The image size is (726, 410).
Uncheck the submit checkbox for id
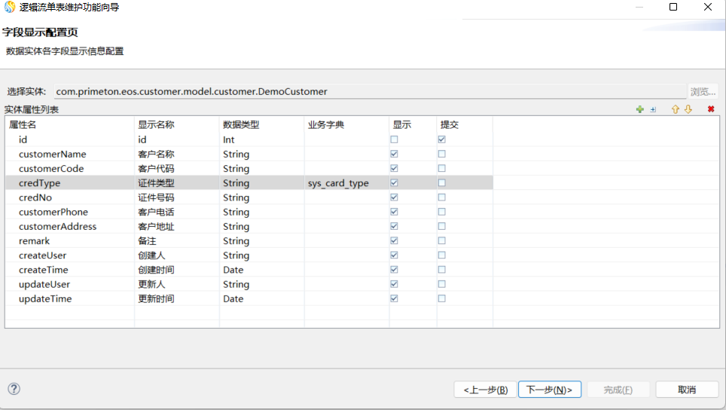441,139
